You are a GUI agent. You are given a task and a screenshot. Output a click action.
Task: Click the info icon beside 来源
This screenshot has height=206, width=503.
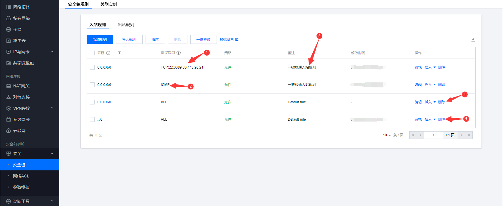[108, 53]
